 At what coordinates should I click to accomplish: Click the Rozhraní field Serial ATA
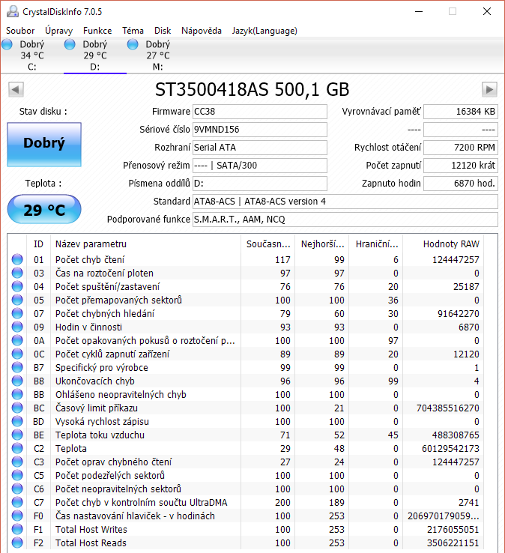click(x=259, y=148)
